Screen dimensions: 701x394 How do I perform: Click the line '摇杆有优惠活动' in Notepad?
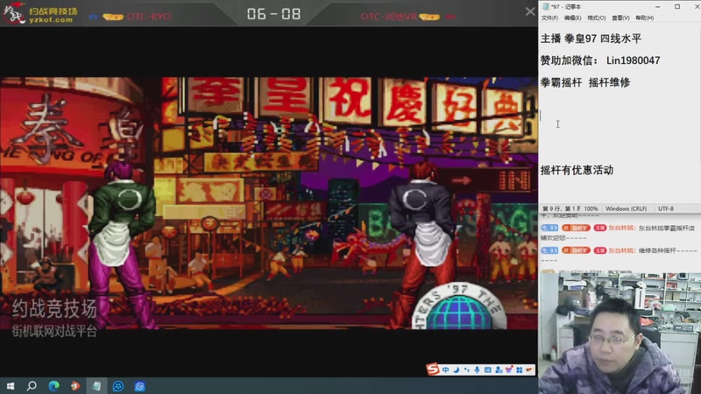[577, 170]
